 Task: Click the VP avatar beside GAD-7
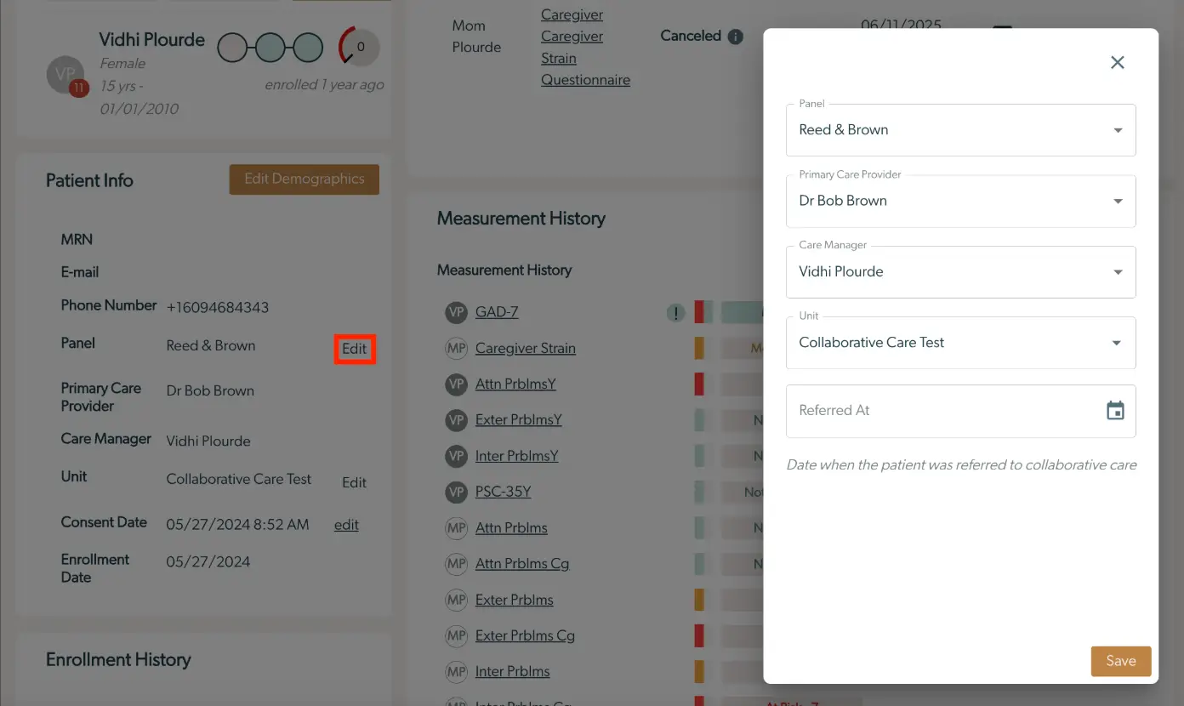click(x=457, y=312)
